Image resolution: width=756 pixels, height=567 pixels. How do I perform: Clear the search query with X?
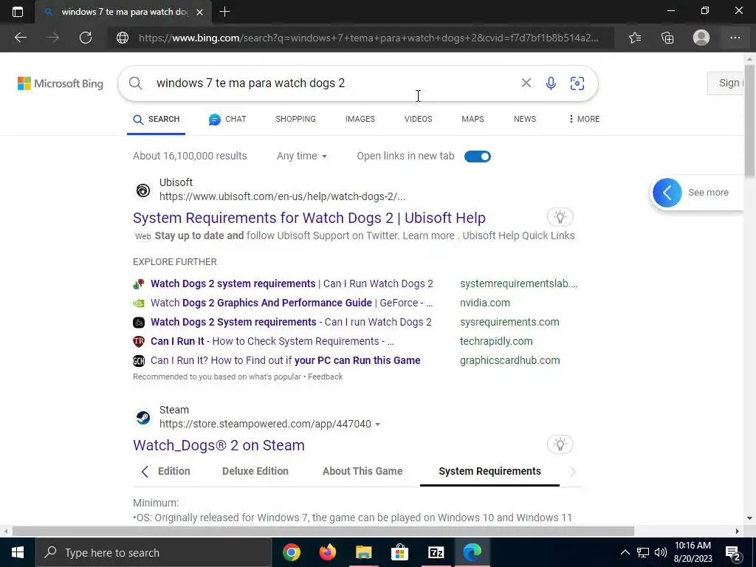(526, 83)
